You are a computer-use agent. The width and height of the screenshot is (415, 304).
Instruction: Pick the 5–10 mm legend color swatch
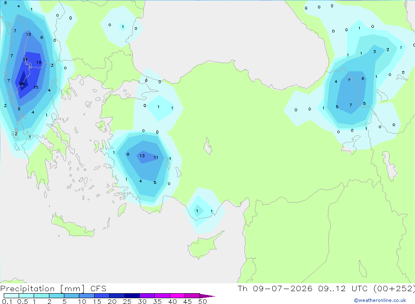click(x=72, y=296)
